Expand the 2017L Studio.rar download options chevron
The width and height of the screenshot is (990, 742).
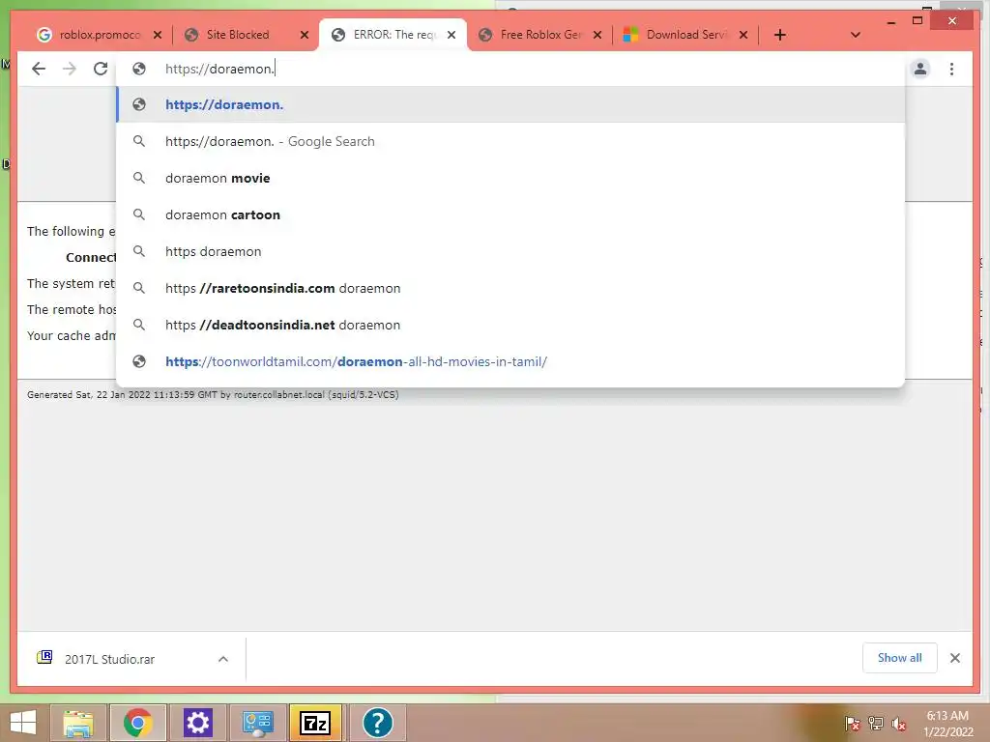point(223,659)
